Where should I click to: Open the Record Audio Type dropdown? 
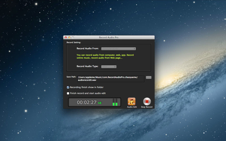point(109,67)
